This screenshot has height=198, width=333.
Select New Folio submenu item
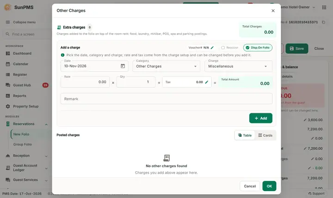tap(21, 134)
